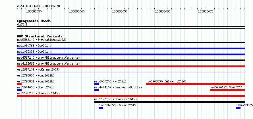Open nsv5996122 (Wu2021) label
This screenshot has height=119, width=253.
226,87
